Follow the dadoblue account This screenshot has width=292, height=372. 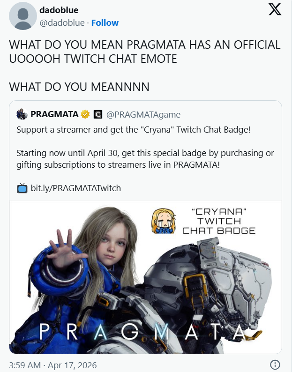tap(105, 23)
